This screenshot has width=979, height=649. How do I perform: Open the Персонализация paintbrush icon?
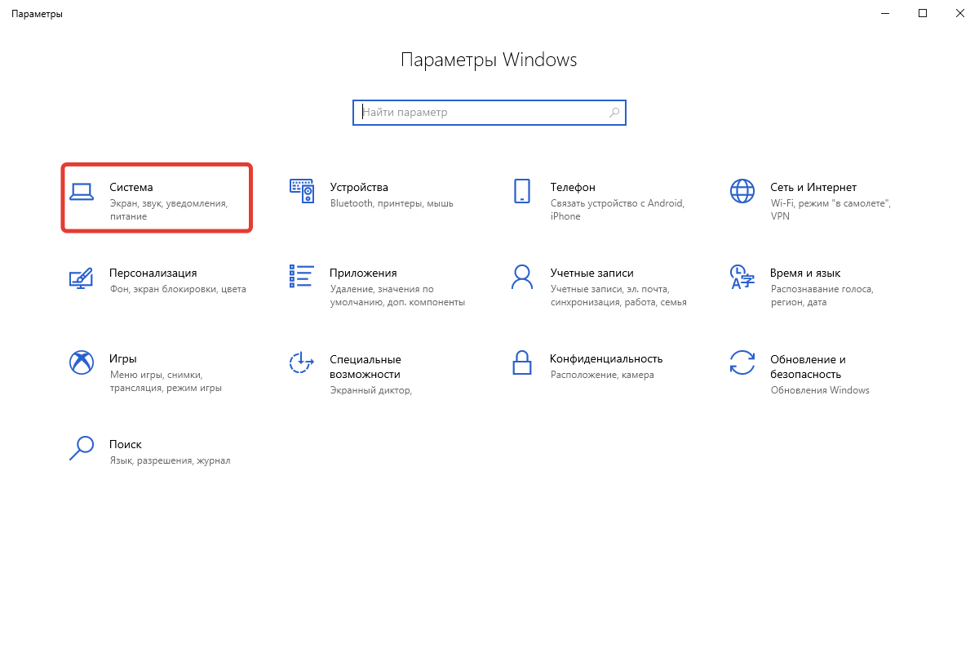(x=81, y=277)
